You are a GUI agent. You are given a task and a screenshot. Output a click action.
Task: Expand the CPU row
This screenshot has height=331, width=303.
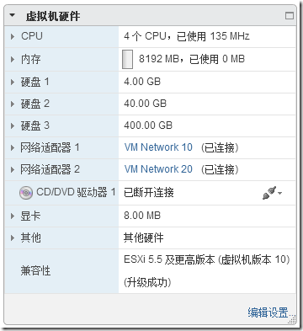click(13, 36)
